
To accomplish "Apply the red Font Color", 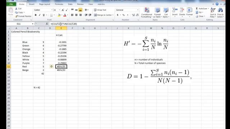I will pyautogui.click(x=65, y=15).
